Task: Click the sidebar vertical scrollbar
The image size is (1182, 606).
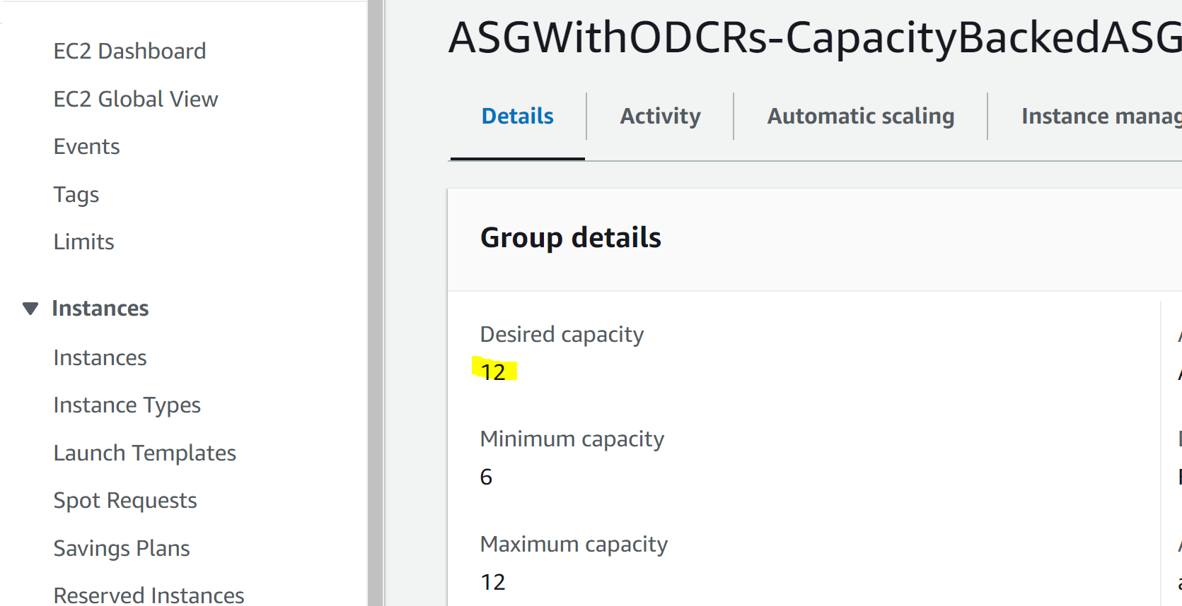Action: click(376, 303)
